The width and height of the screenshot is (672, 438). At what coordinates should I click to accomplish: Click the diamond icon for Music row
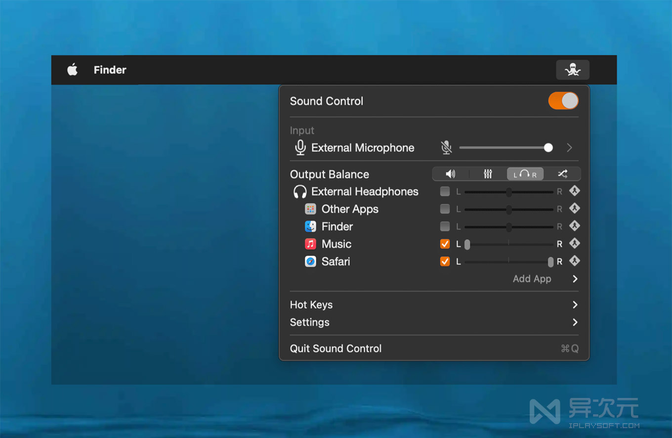574,244
